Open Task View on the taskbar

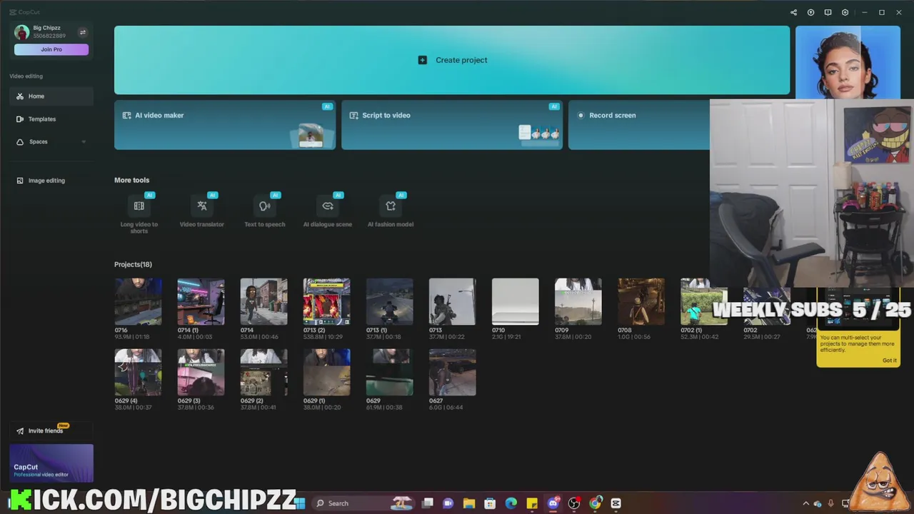pos(428,503)
